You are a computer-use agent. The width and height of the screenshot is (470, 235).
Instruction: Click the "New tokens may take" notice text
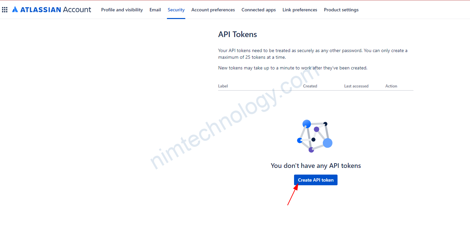(292, 68)
